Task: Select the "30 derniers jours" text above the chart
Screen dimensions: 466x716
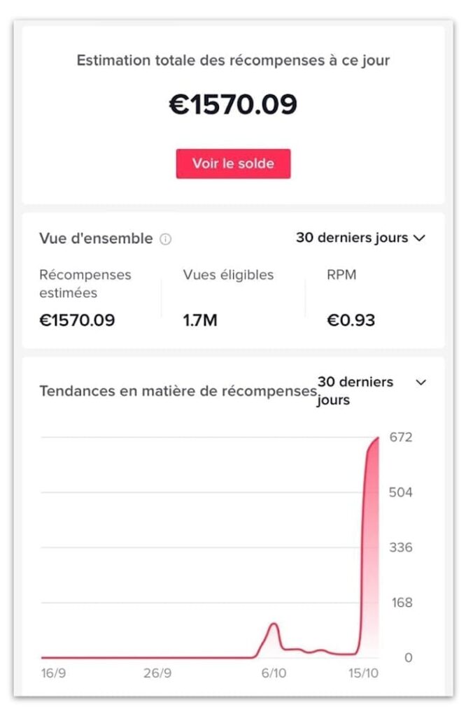Action: click(x=355, y=391)
